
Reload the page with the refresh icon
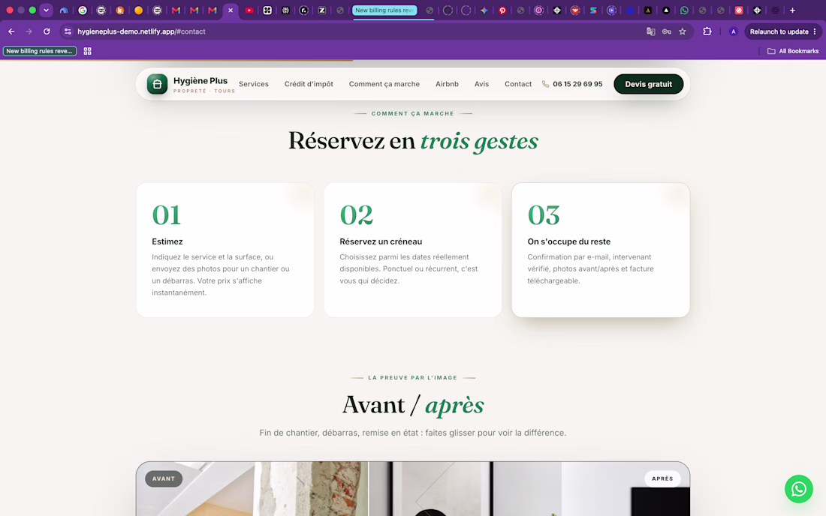coord(47,31)
